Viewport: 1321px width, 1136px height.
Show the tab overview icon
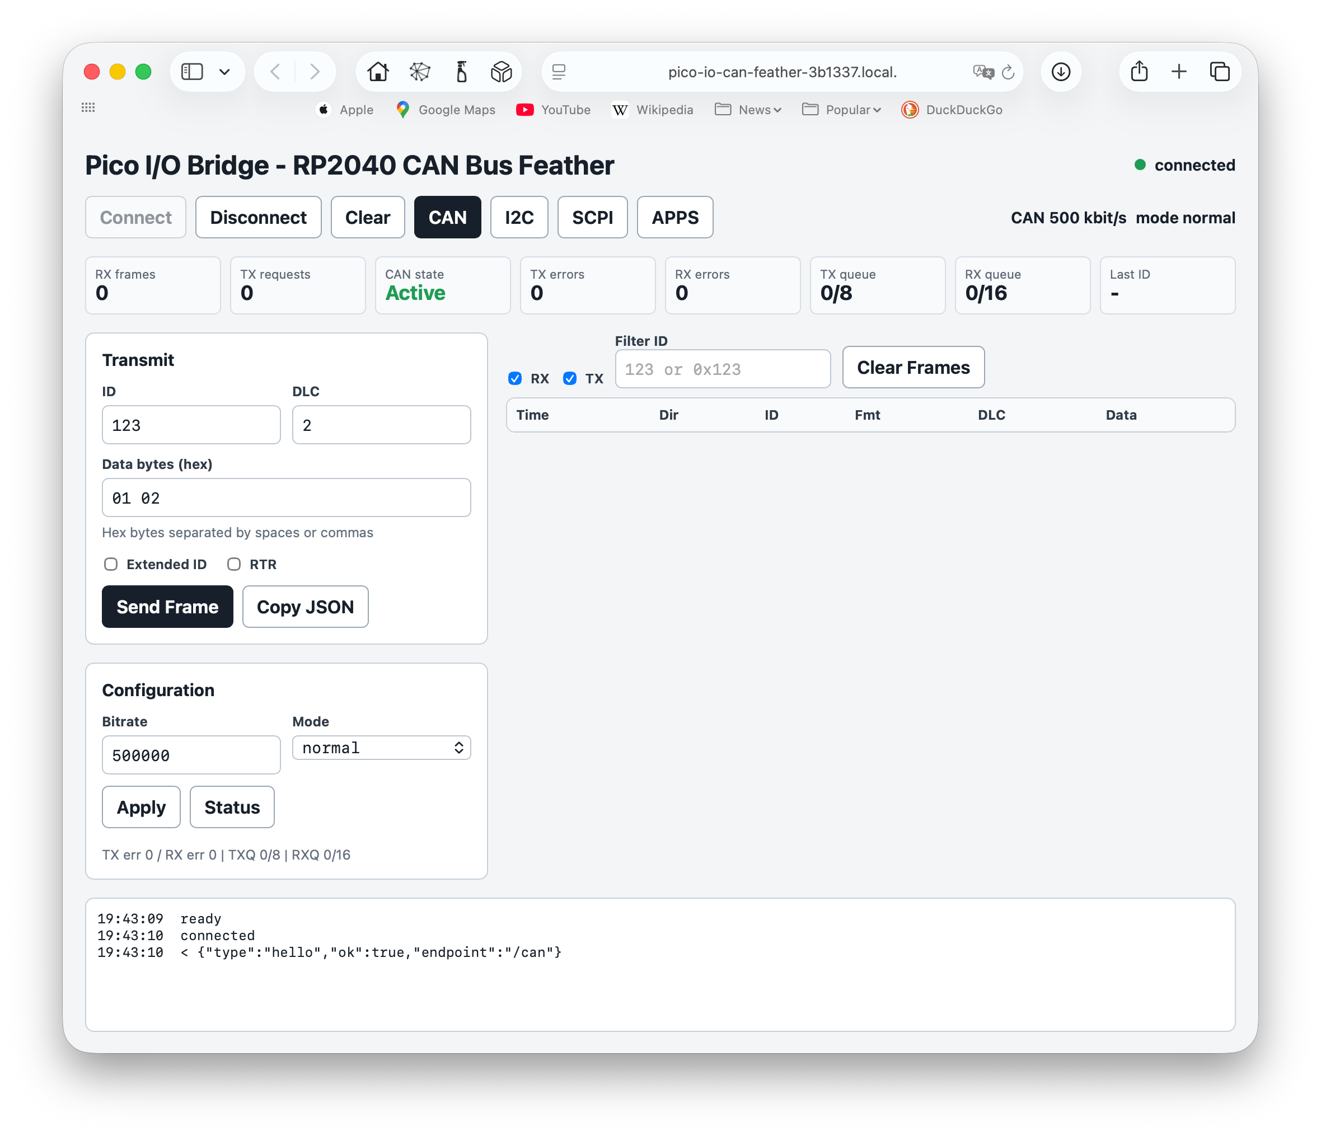point(1220,72)
